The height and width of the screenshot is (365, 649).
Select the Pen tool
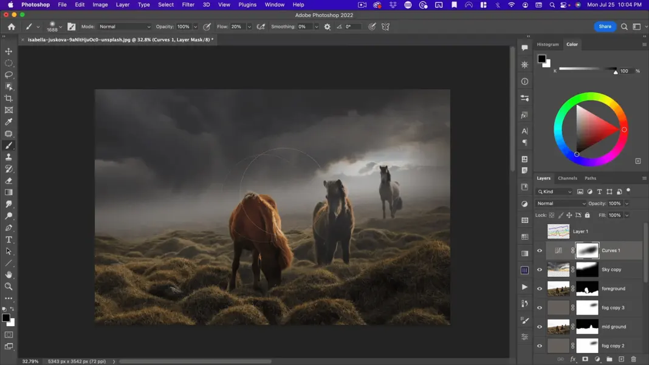(9, 228)
